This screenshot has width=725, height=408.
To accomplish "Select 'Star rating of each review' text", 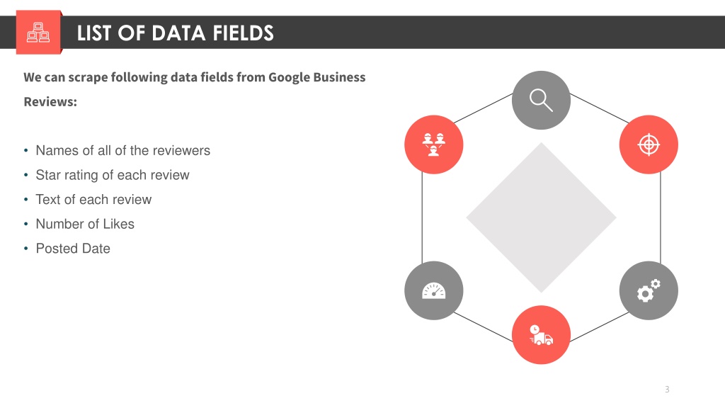I will [x=113, y=175].
